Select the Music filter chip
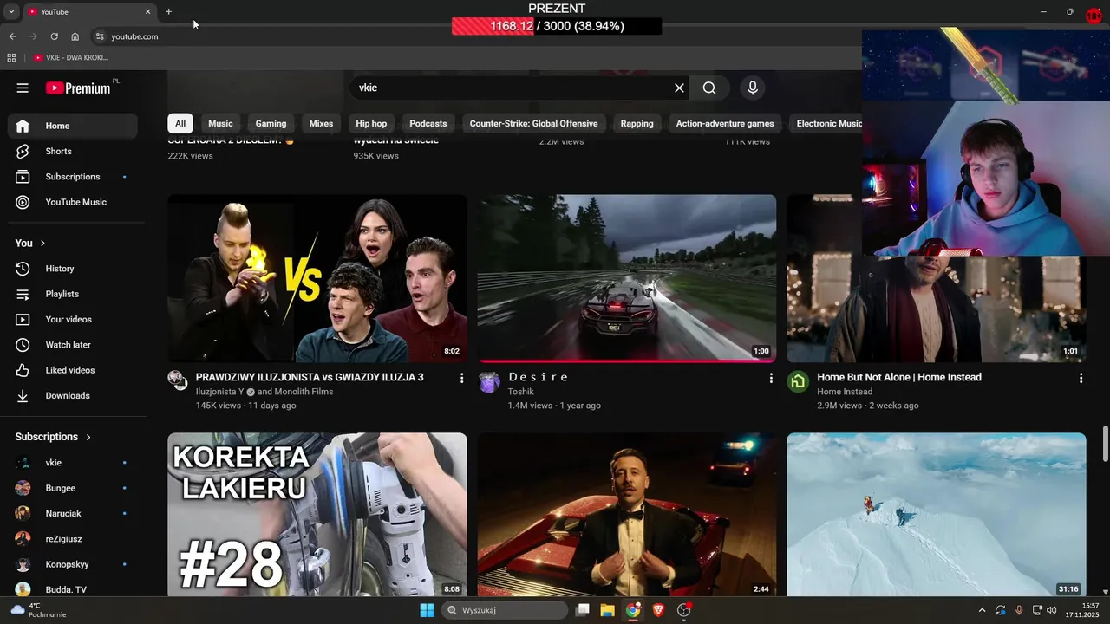This screenshot has height=624, width=1110. [x=220, y=123]
